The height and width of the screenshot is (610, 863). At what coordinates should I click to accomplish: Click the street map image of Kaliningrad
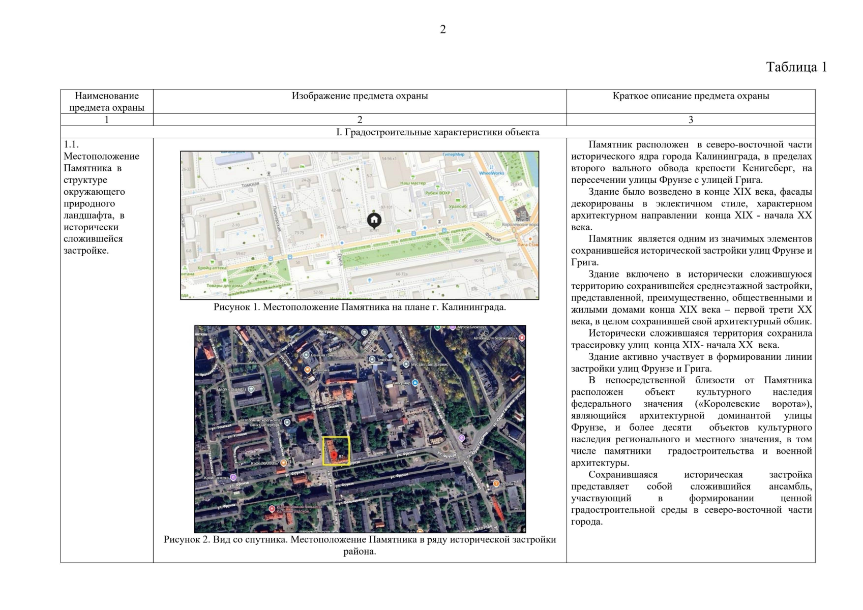[x=360, y=225]
